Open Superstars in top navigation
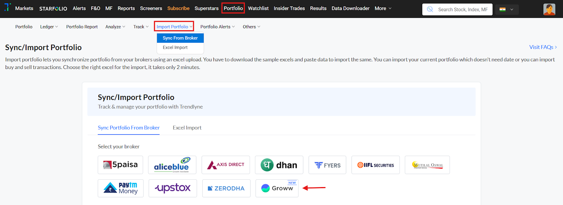The height and width of the screenshot is (205, 563). [207, 8]
